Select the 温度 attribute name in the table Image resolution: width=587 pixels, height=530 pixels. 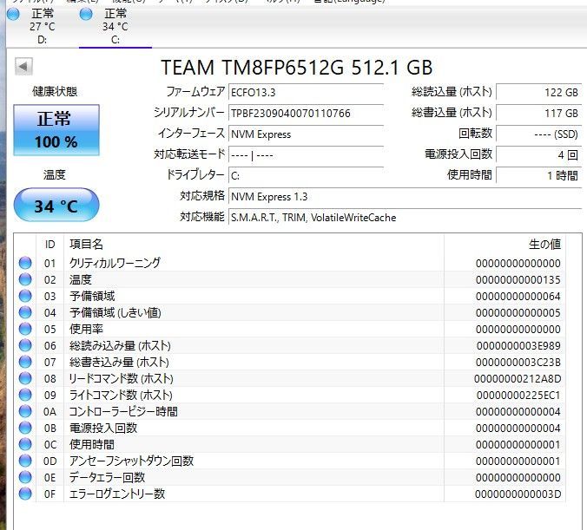81,279
